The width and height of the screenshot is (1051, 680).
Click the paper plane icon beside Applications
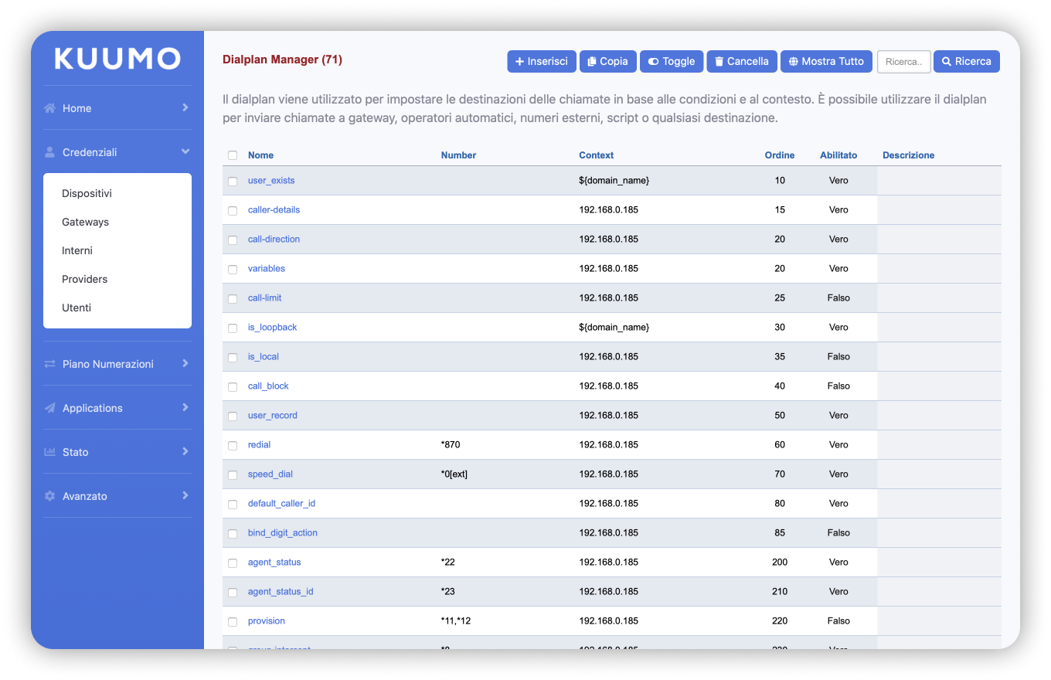(50, 408)
